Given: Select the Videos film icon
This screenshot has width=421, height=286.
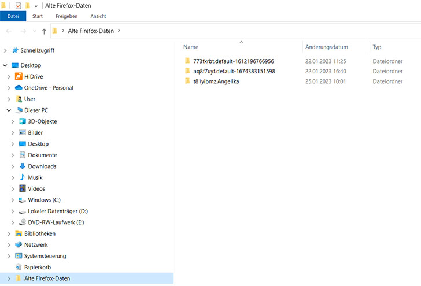Looking at the screenshot, I should tap(23, 188).
